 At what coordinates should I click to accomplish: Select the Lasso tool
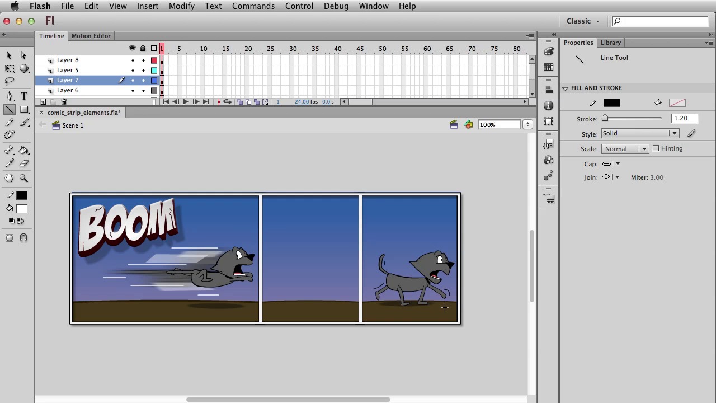pos(10,82)
